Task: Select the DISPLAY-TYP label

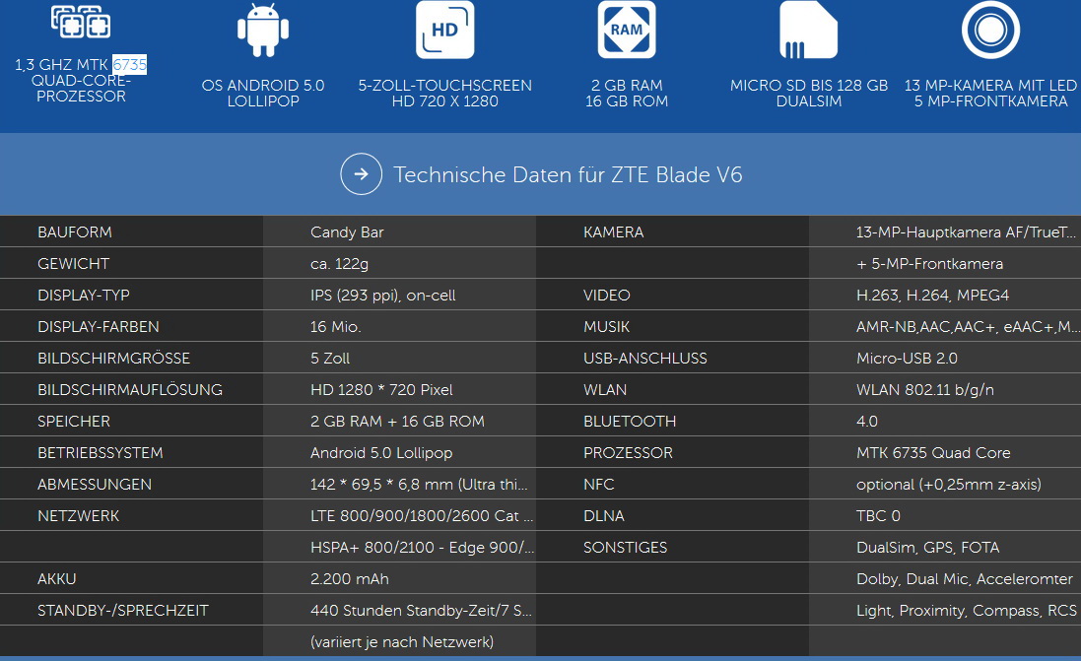Action: [x=84, y=295]
